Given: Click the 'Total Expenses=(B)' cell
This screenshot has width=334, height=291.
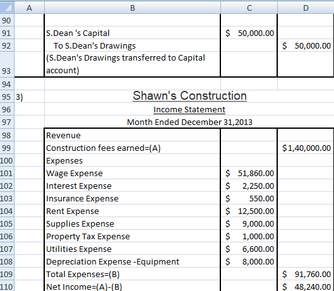Looking at the screenshot, I should 133,274.
